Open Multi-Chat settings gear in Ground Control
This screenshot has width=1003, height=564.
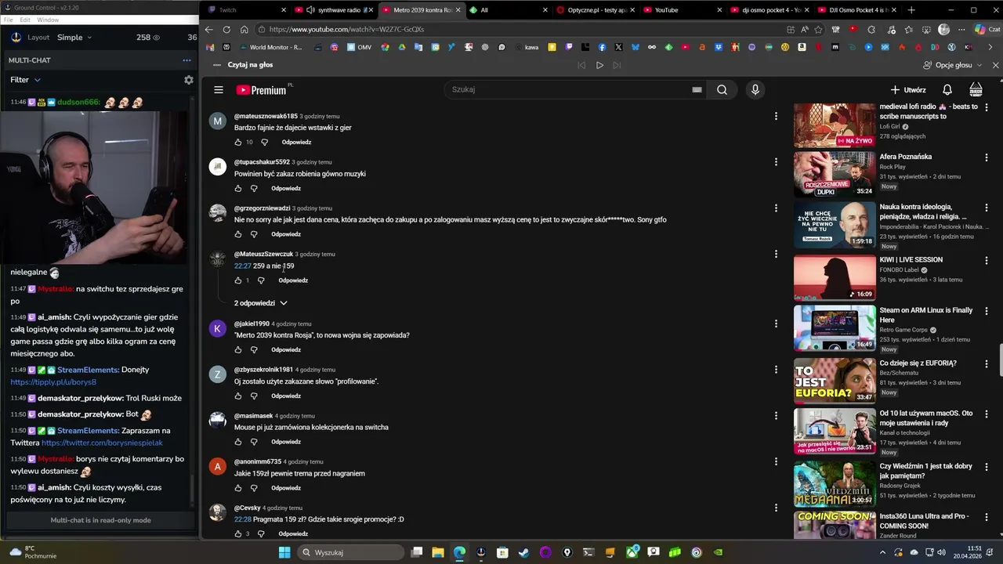point(188,80)
